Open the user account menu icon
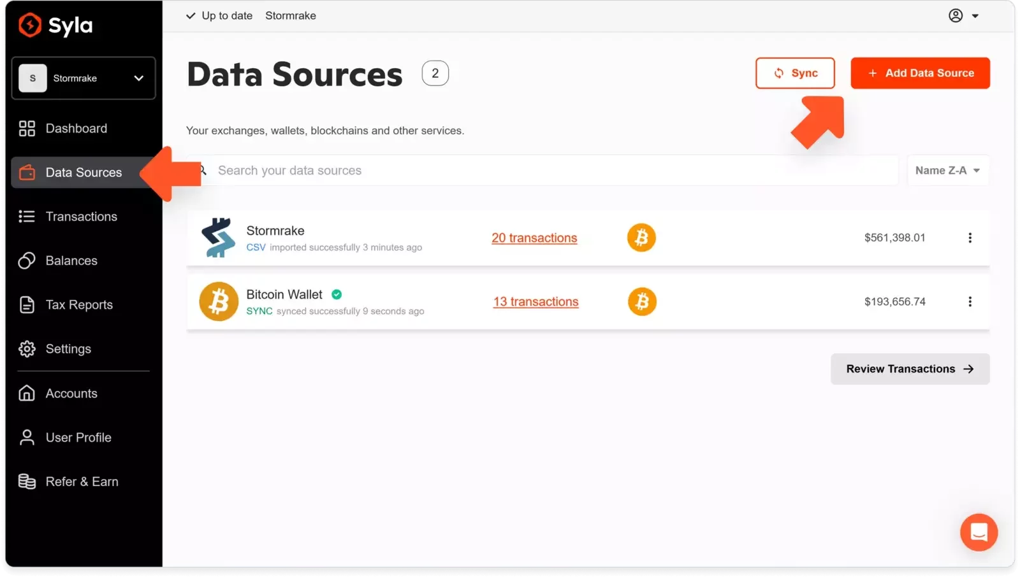Viewport: 1020px width, 577px height. (955, 16)
